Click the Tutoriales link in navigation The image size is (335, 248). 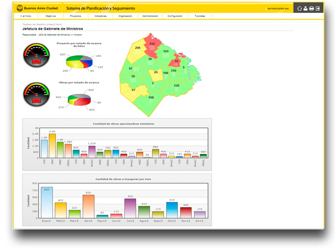click(x=201, y=16)
